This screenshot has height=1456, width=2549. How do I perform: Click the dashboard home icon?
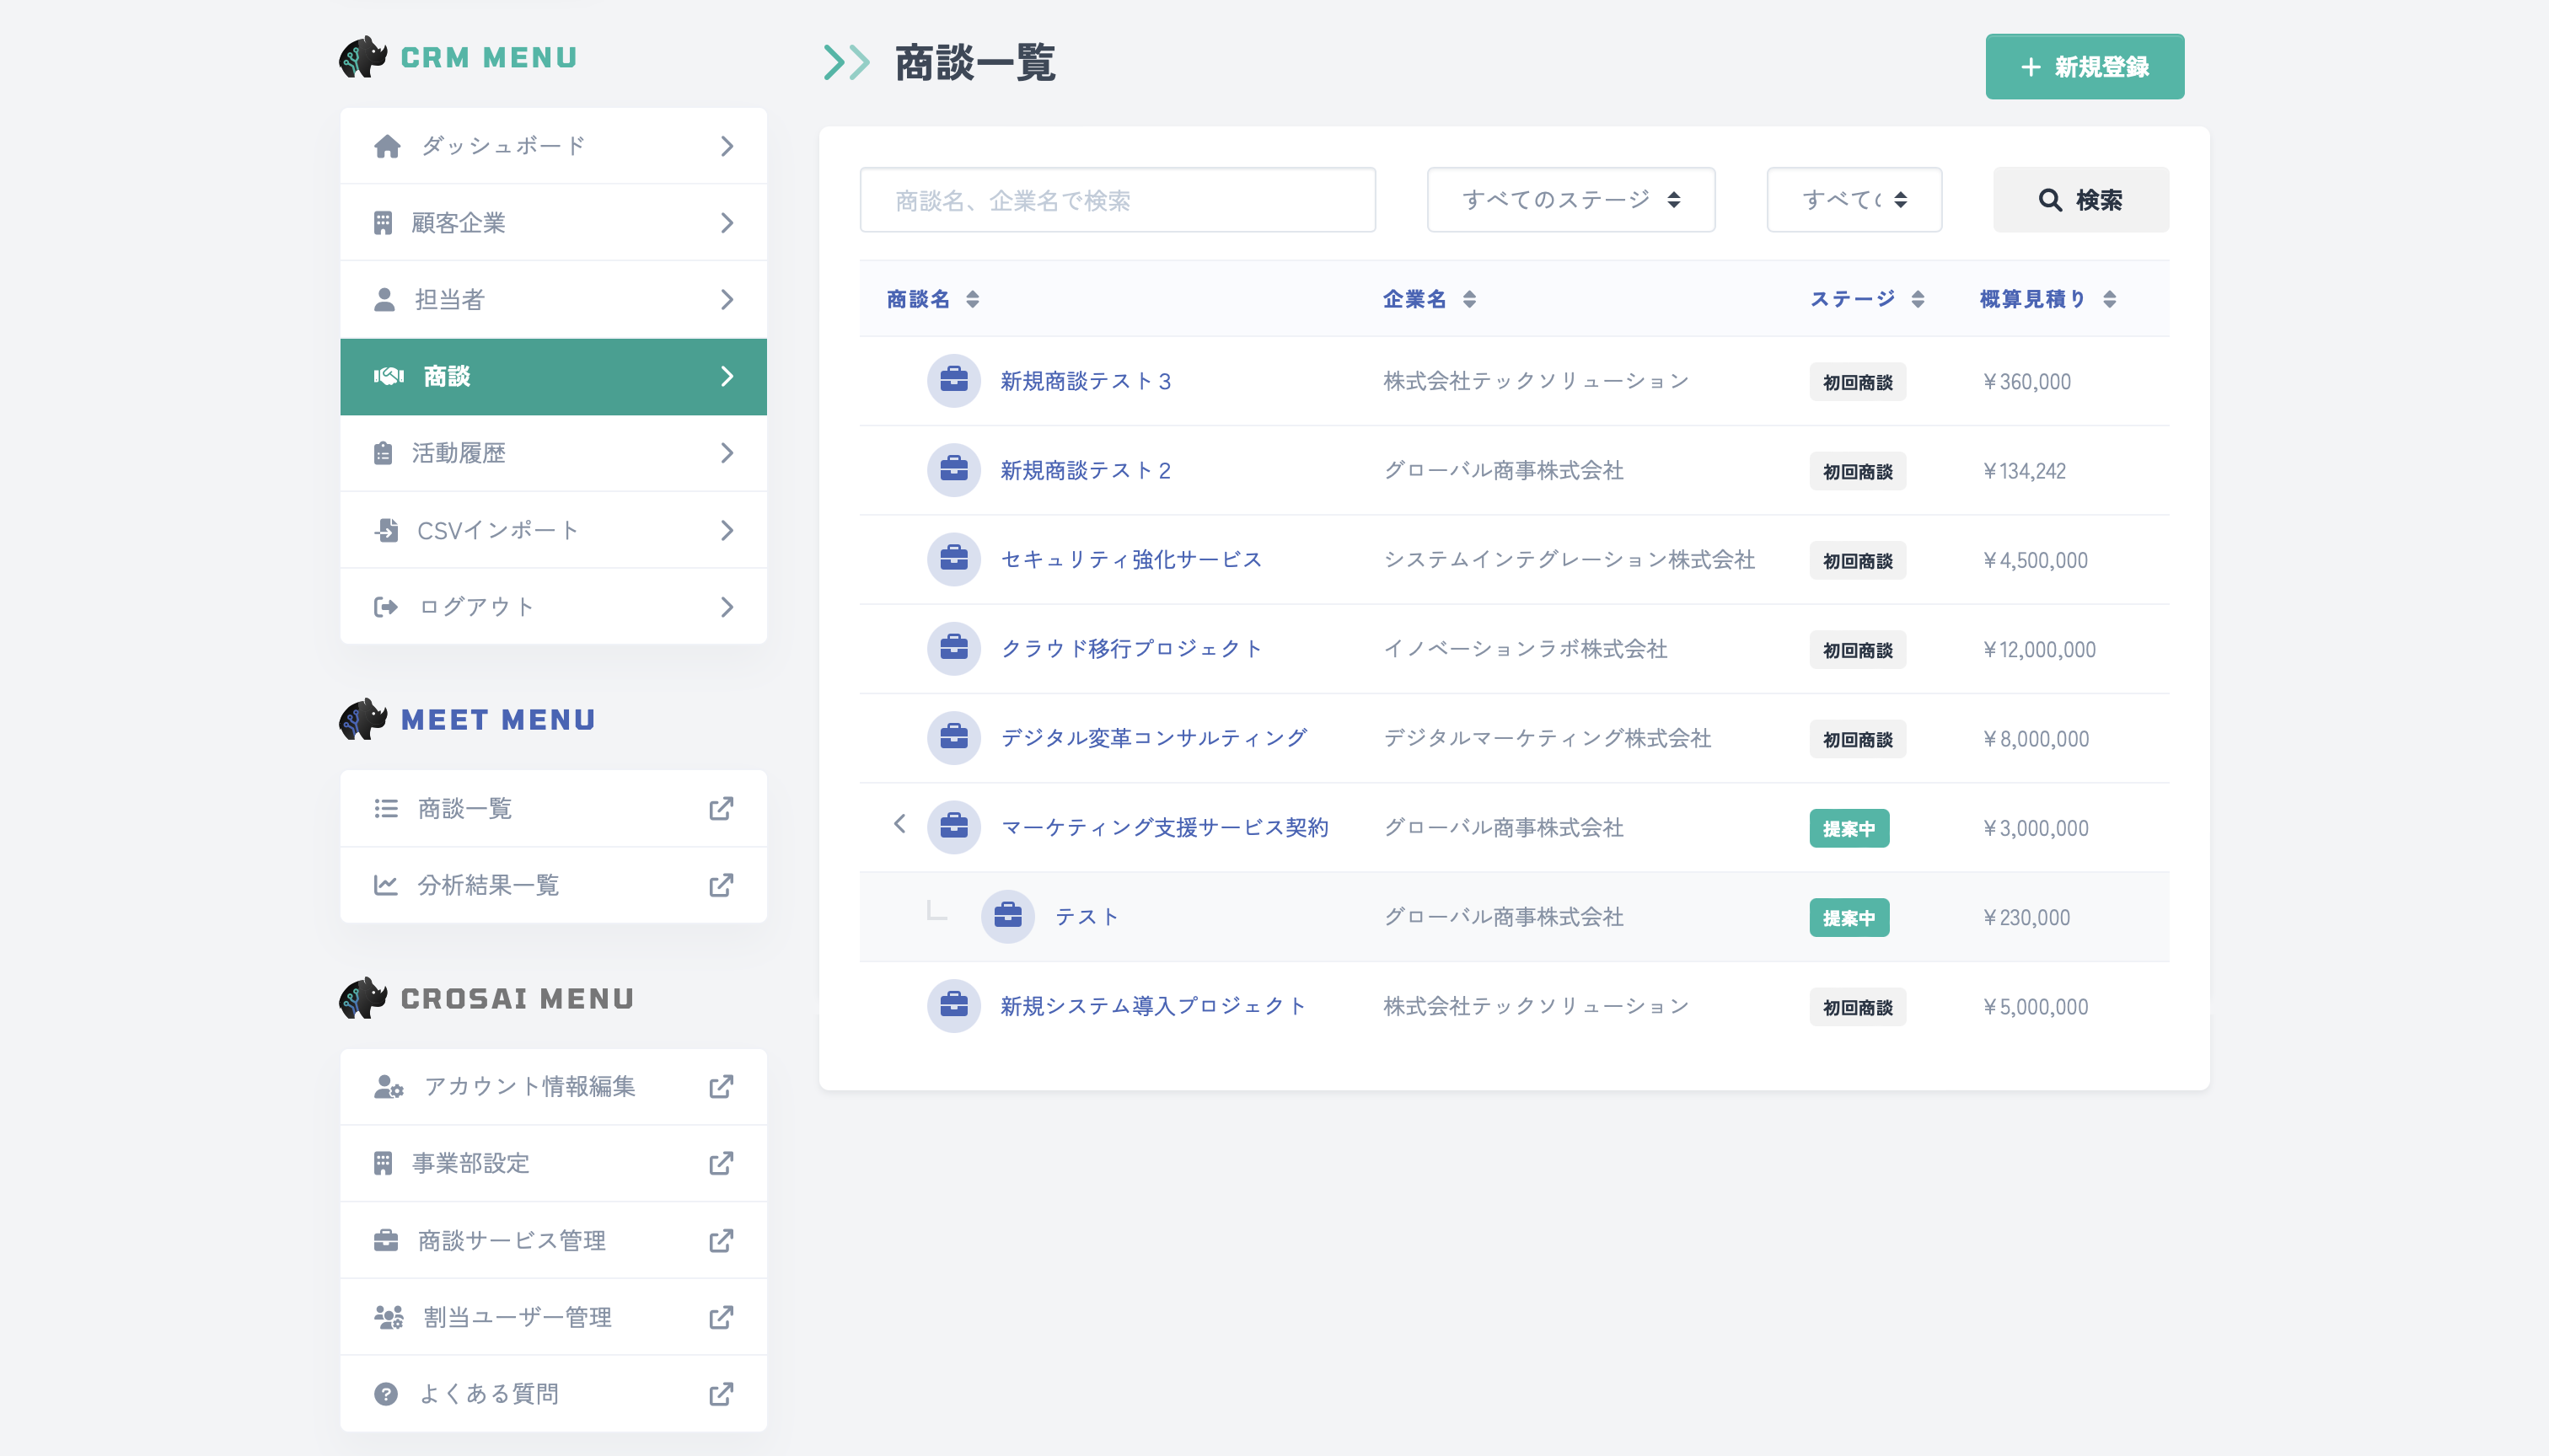[x=387, y=146]
